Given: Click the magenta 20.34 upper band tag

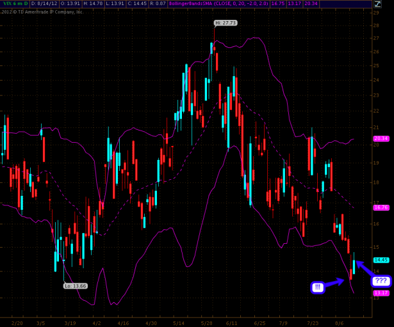Looking at the screenshot, I should (381, 138).
